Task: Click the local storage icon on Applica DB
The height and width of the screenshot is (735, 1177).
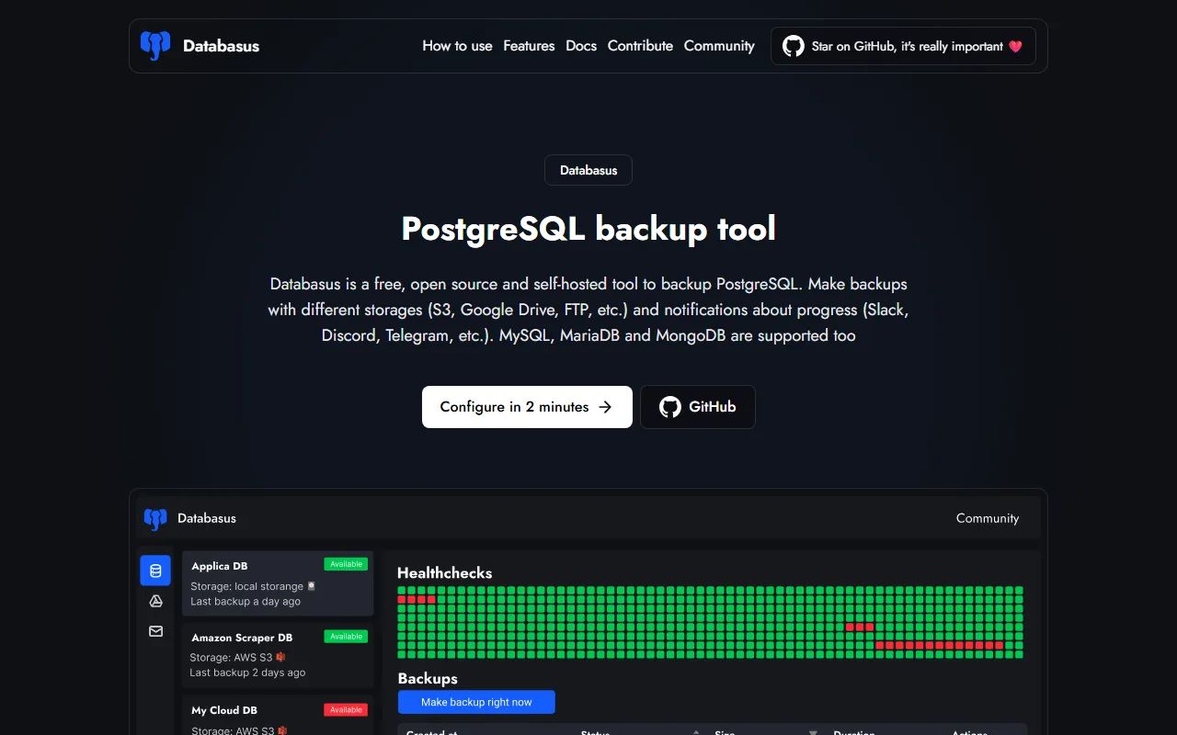Action: click(x=312, y=586)
